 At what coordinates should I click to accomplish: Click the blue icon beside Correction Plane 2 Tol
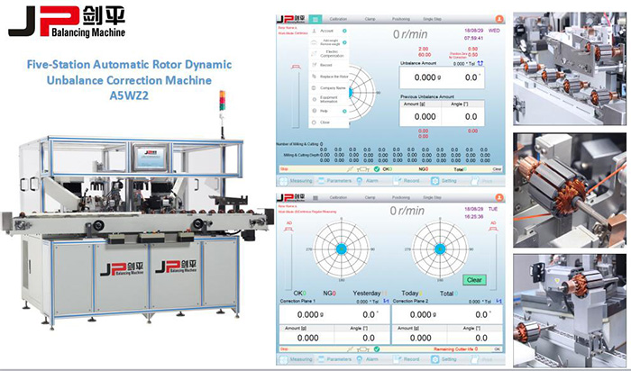[x=499, y=301]
